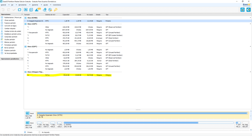The image size is (252, 136).
Task: Select the Disco 3 header row
Action: (x=35, y=72)
